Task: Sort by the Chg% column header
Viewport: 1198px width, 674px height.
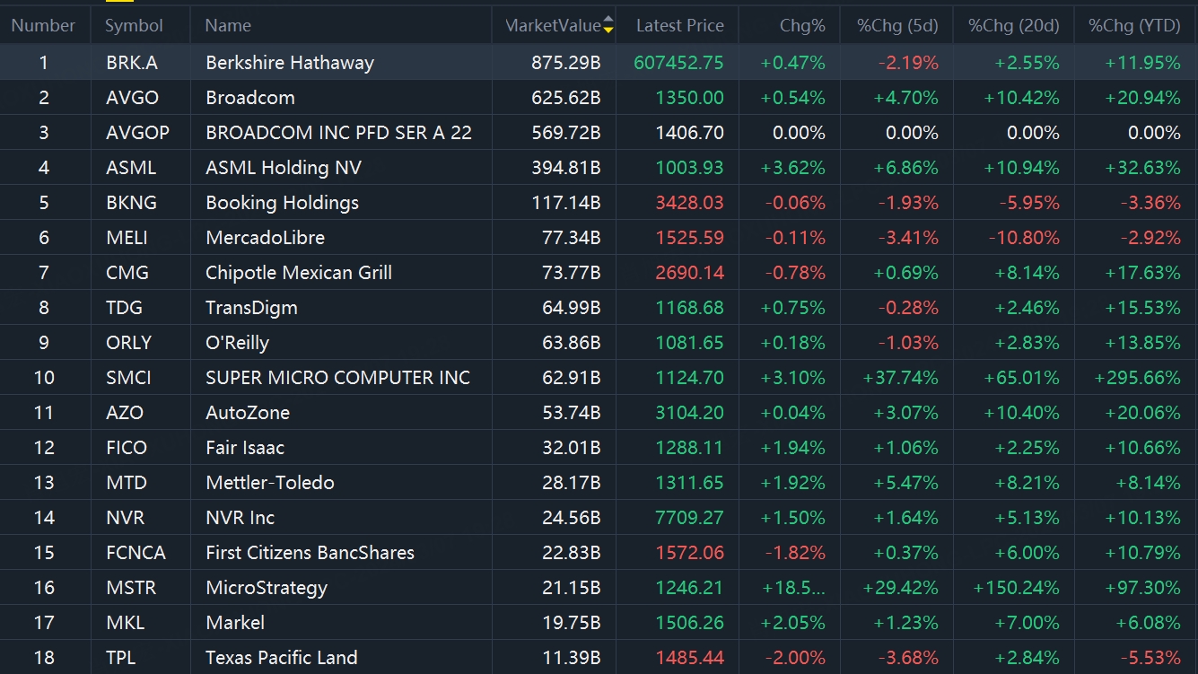Action: coord(802,25)
